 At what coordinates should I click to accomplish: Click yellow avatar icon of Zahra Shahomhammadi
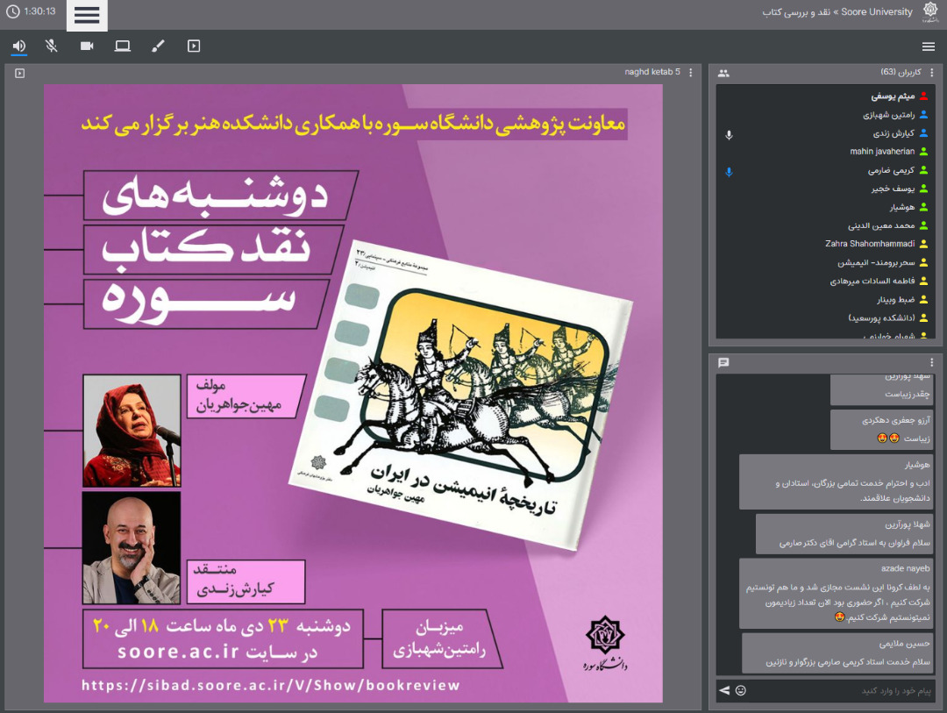923,244
